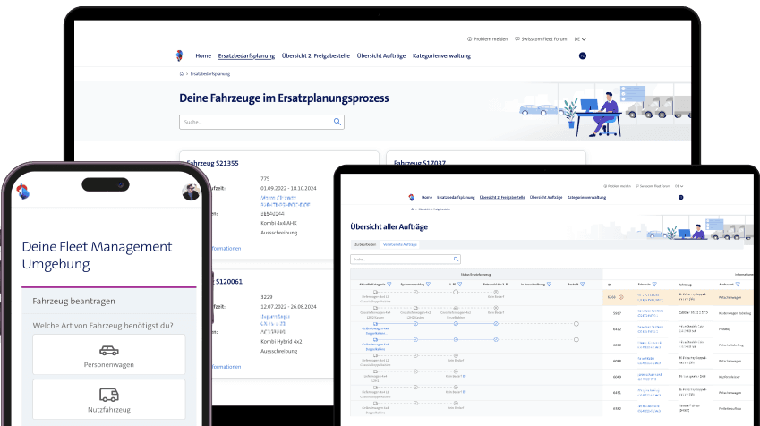The width and height of the screenshot is (760, 426).
Task: Open Kategorienverwaltung in the laptop navigation
Action: point(442,55)
